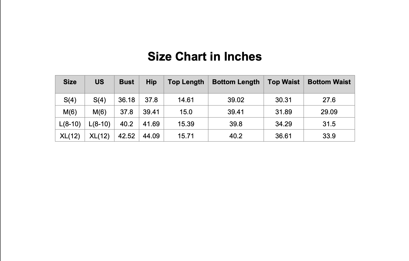
Task: Select the Size column header
Action: [70, 82]
